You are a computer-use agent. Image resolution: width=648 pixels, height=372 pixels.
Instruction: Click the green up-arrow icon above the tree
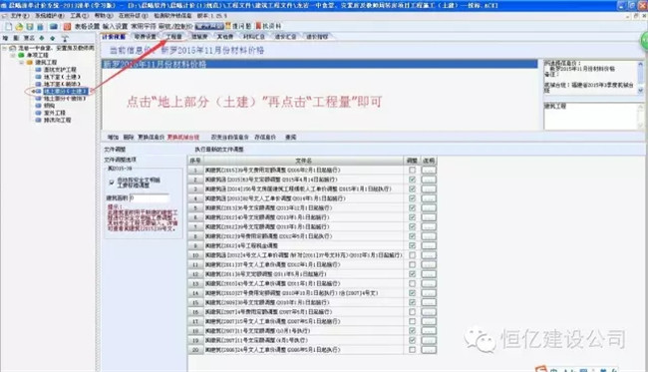coord(41,38)
